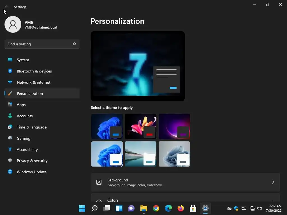The image size is (287, 215).
Task: Apply the purple Captured Motion theme
Action: point(174,127)
